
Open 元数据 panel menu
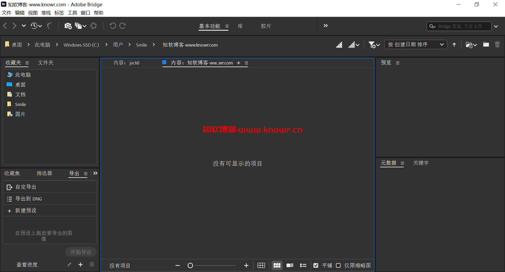(x=402, y=163)
